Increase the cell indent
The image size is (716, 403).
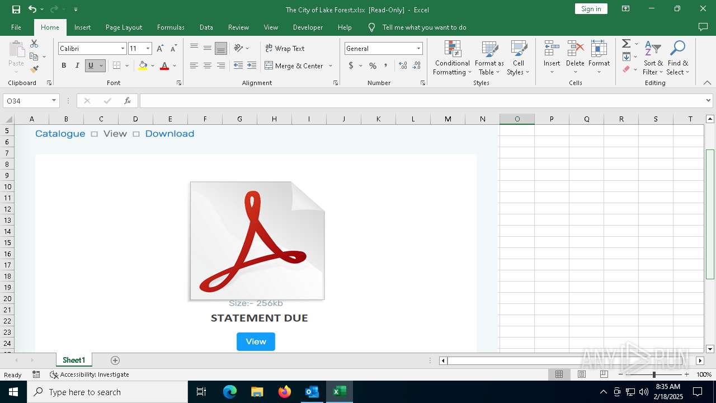252,65
